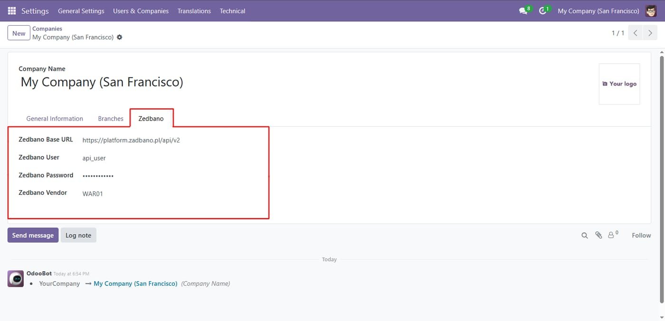Click the OdooBot avatar in chatter
665x321 pixels.
coord(16,279)
